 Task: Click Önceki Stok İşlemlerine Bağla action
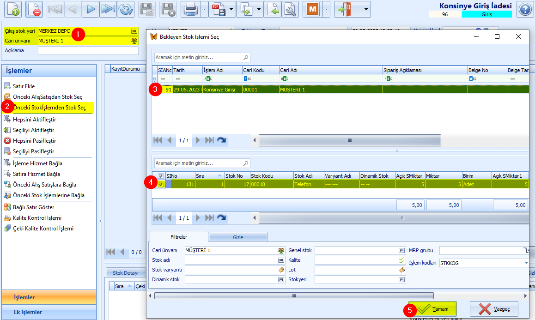click(49, 195)
